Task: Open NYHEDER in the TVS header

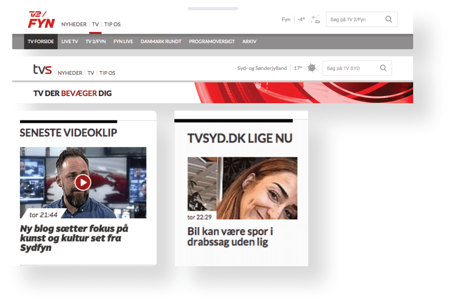Action: [70, 73]
